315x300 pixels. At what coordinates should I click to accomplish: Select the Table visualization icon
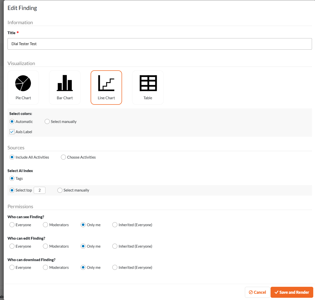point(148,83)
